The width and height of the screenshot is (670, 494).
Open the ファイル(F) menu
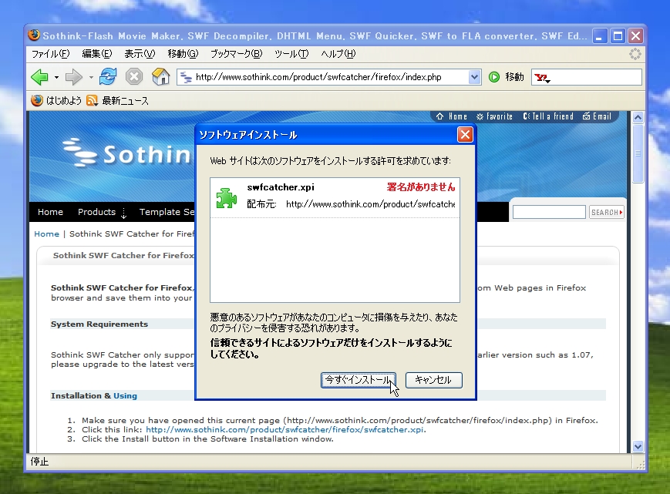point(50,54)
